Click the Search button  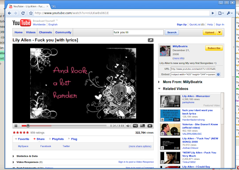point(172,32)
